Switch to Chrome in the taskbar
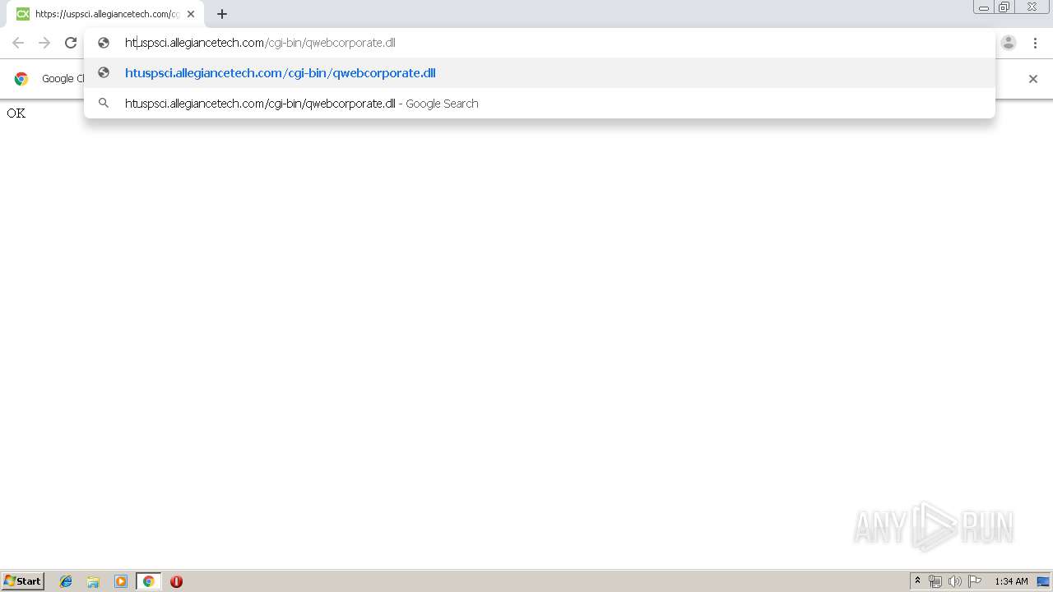 click(149, 581)
